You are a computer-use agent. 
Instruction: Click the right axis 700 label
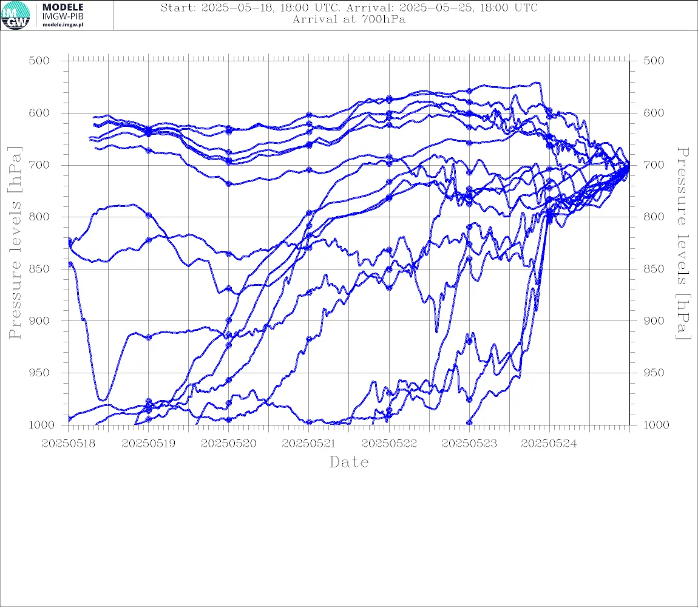tap(654, 164)
